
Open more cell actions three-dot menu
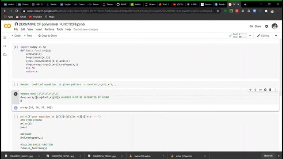click(275, 90)
